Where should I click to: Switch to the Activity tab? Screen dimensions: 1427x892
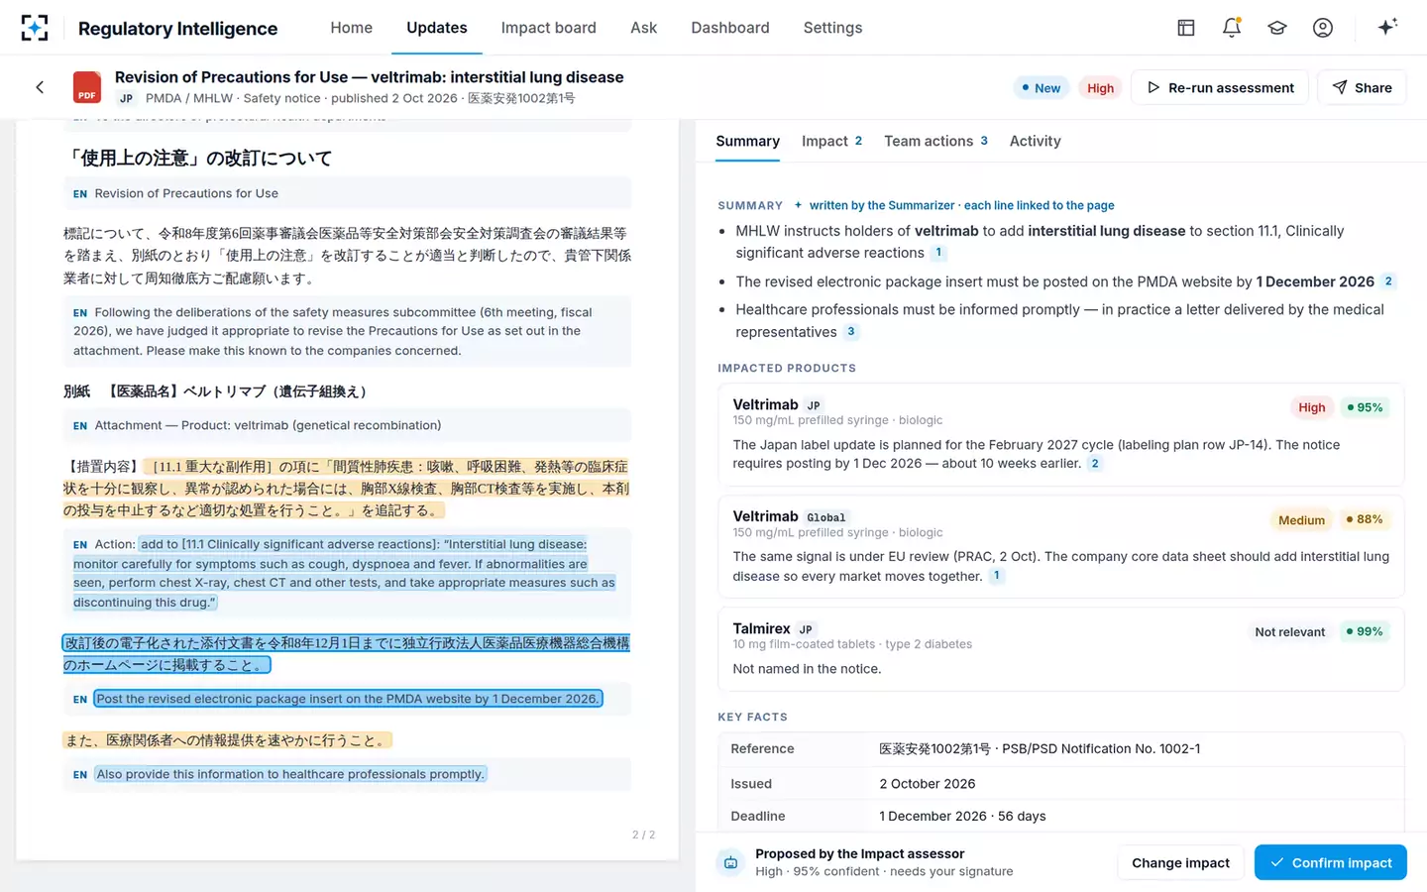[x=1035, y=141]
